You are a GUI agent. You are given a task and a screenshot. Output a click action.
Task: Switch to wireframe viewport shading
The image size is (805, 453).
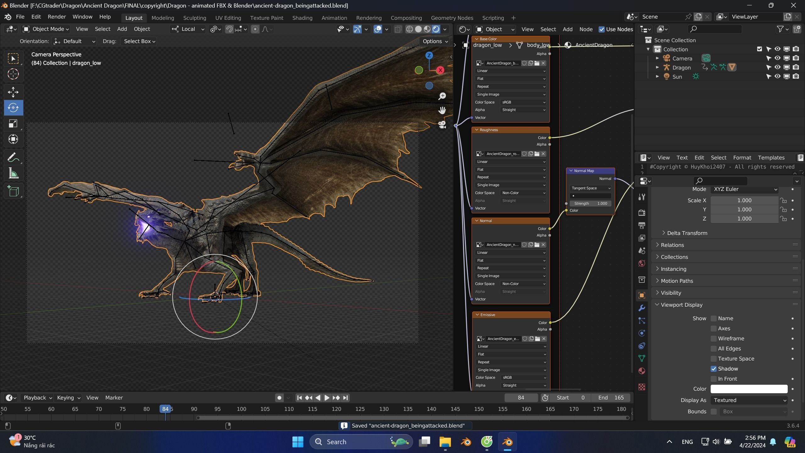tap(409, 29)
